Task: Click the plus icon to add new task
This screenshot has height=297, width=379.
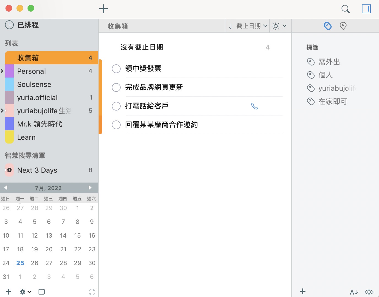Action: pyautogui.click(x=104, y=9)
